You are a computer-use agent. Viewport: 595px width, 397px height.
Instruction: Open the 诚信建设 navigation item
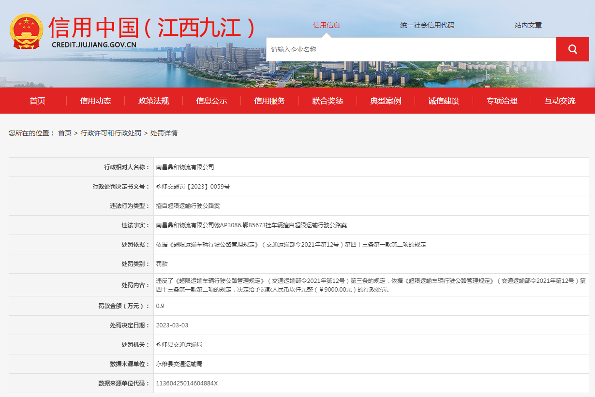click(444, 101)
